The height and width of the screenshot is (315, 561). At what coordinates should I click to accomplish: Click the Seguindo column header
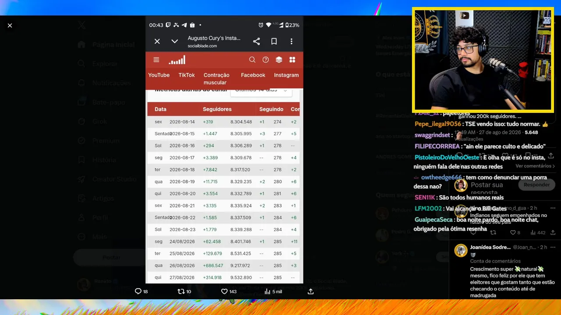(x=271, y=109)
